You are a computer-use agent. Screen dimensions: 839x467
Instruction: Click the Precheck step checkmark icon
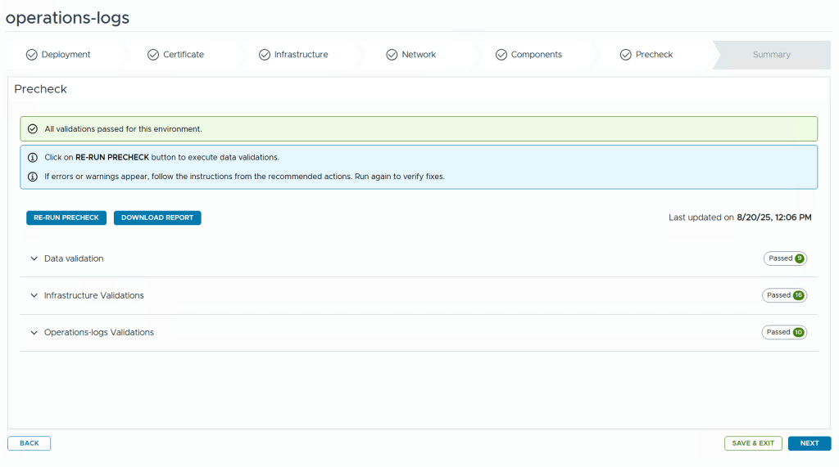tap(626, 55)
